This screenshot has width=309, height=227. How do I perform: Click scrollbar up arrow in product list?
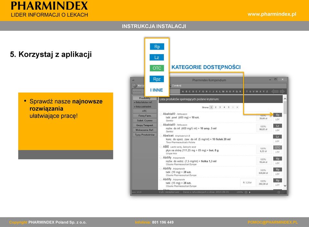pyautogui.click(x=285, y=99)
